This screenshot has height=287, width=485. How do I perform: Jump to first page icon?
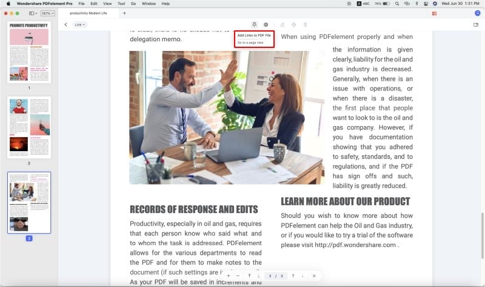pos(249,276)
